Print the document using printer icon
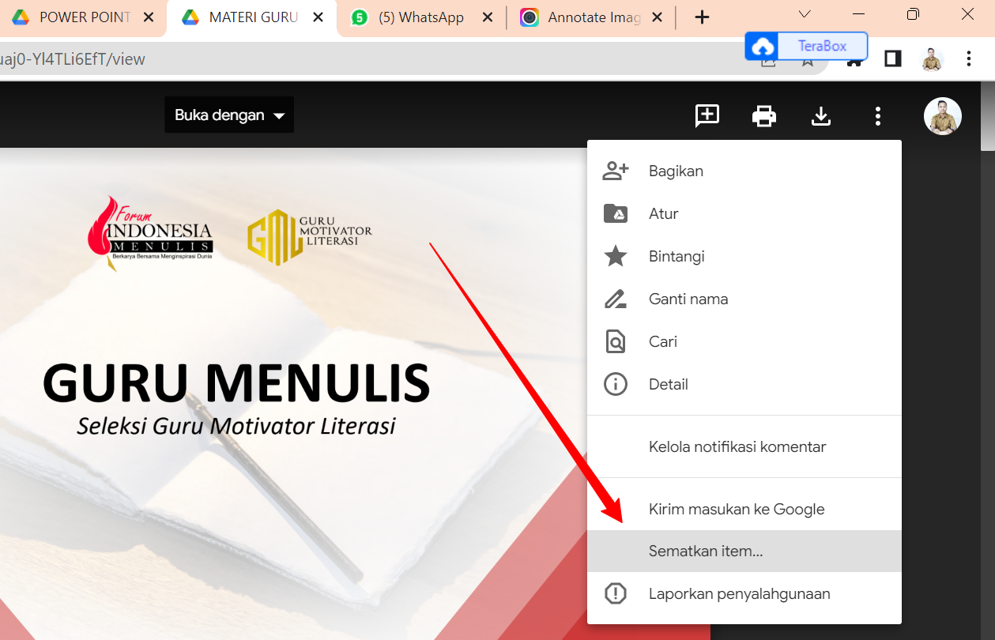 pos(763,116)
